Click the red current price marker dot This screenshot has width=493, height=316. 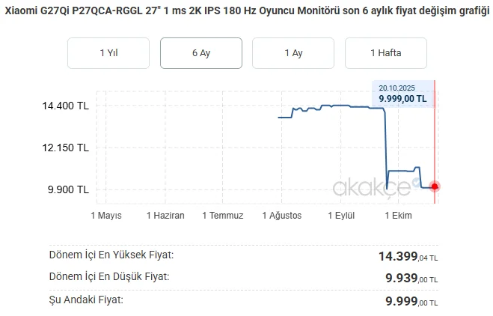(x=435, y=186)
